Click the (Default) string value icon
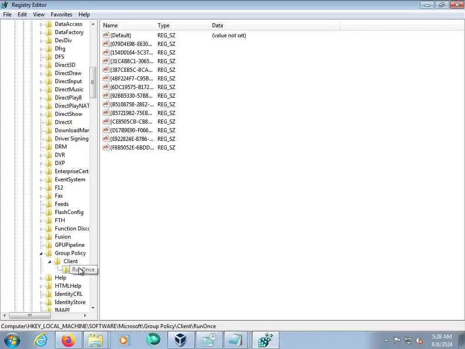The width and height of the screenshot is (465, 349). tap(105, 35)
